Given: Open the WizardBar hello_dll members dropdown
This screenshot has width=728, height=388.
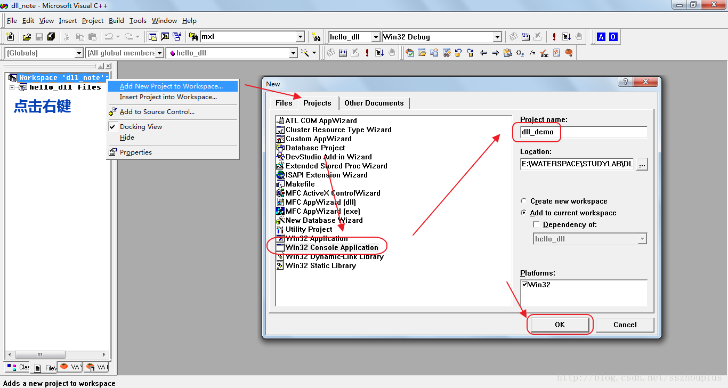Looking at the screenshot, I should (293, 53).
